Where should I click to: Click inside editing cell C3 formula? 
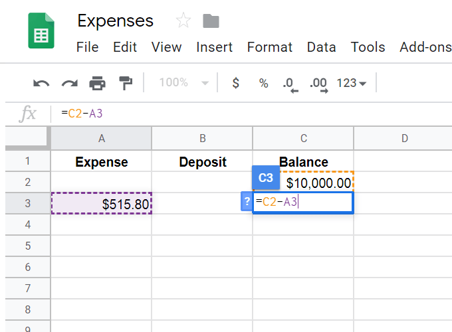pos(303,203)
